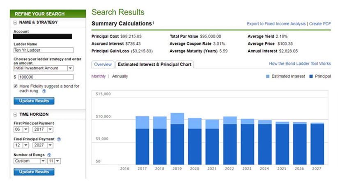
Task: Click Update Results in Name & Strategy
Action: click(x=34, y=101)
